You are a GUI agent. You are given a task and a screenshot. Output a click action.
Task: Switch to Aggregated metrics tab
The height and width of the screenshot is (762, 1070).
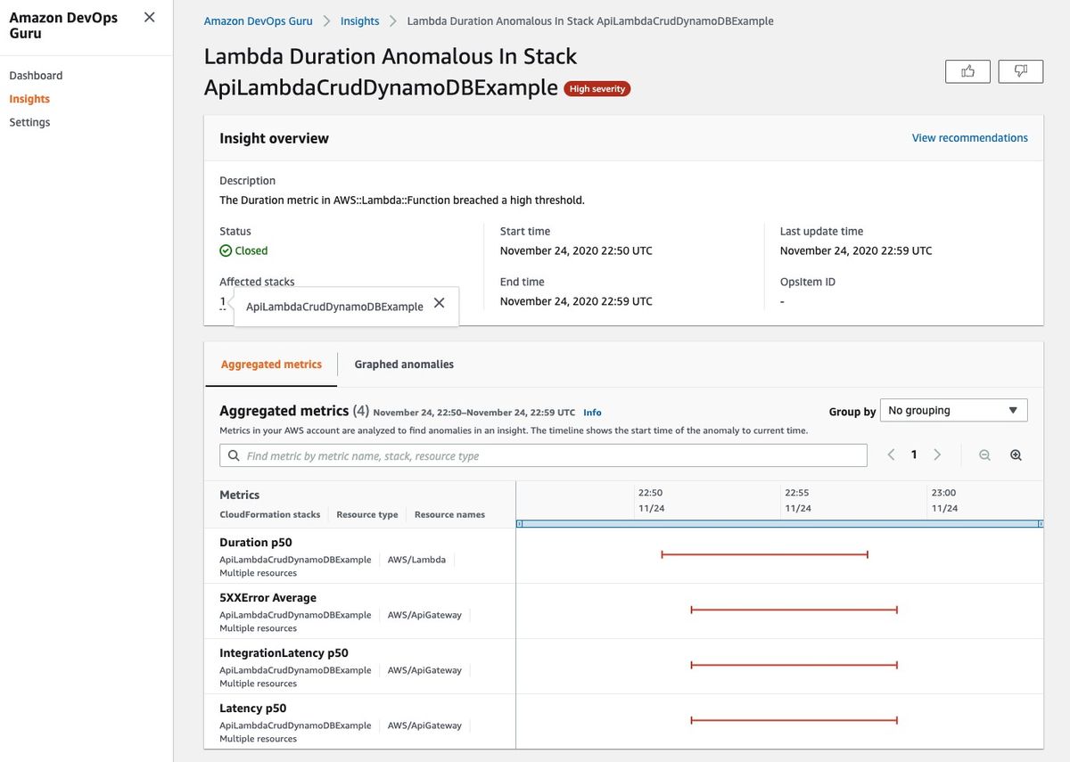pos(271,365)
